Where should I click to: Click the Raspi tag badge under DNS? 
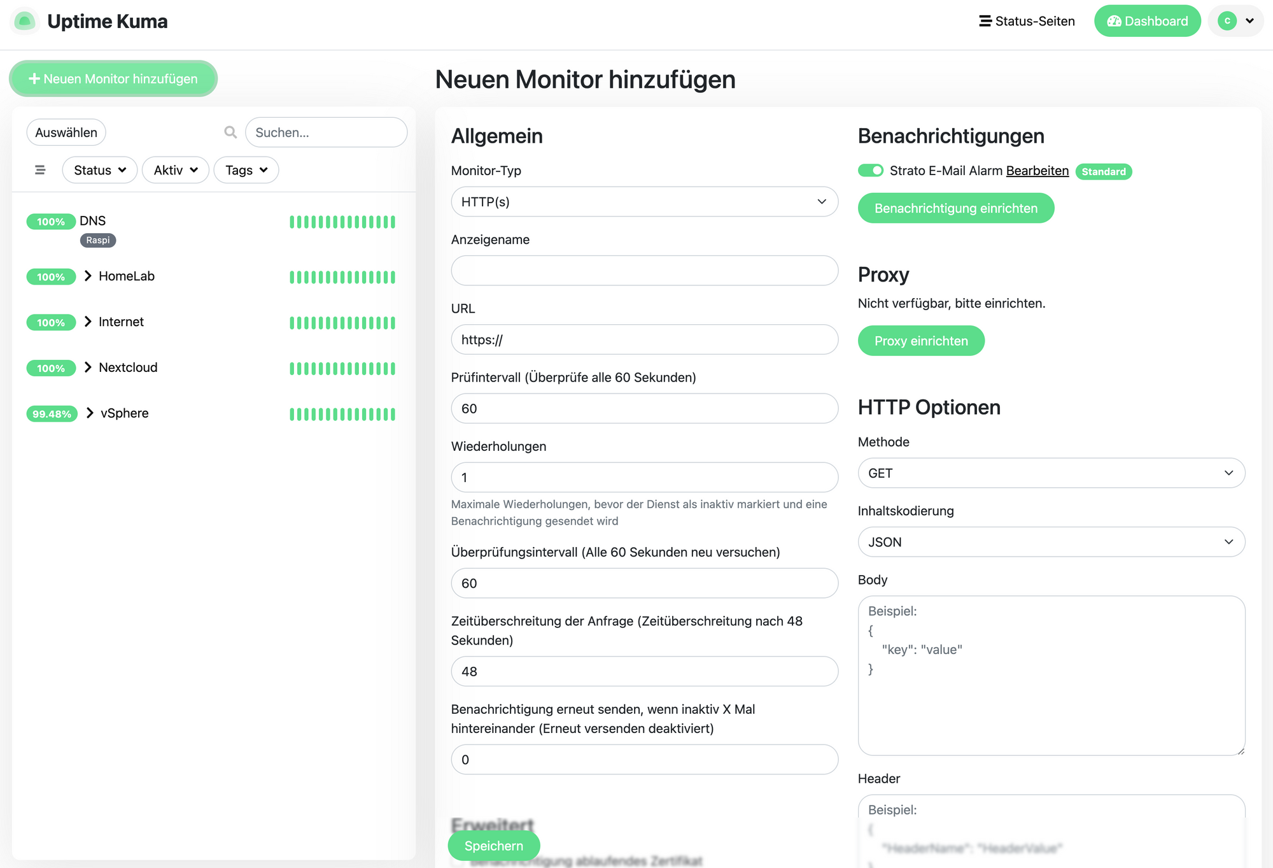pos(97,240)
